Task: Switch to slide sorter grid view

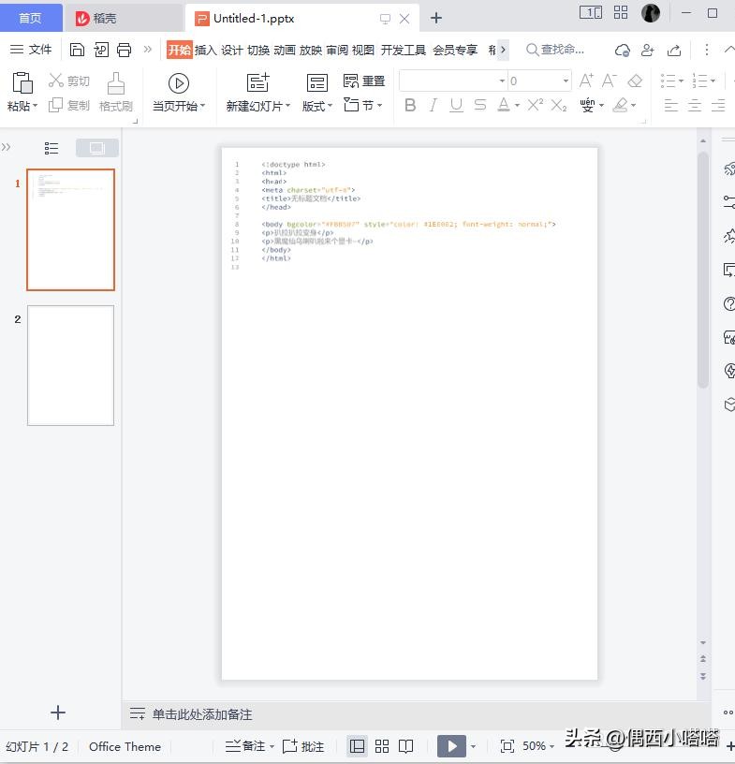Action: tap(382, 746)
